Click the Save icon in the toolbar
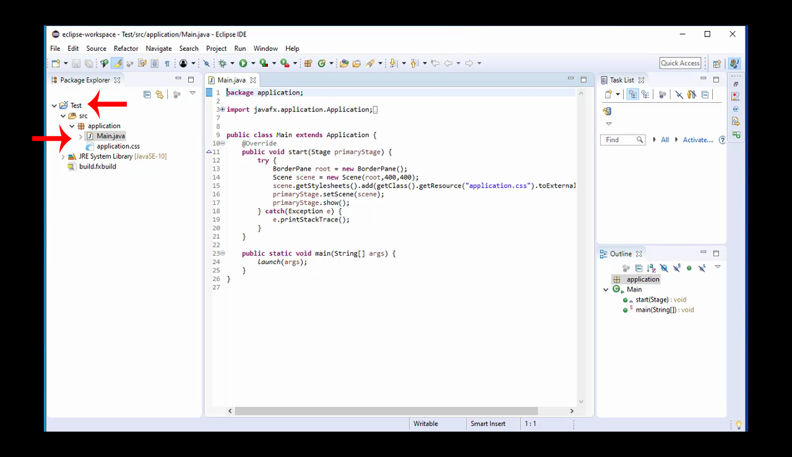Image resolution: width=792 pixels, height=457 pixels. pyautogui.click(x=75, y=63)
